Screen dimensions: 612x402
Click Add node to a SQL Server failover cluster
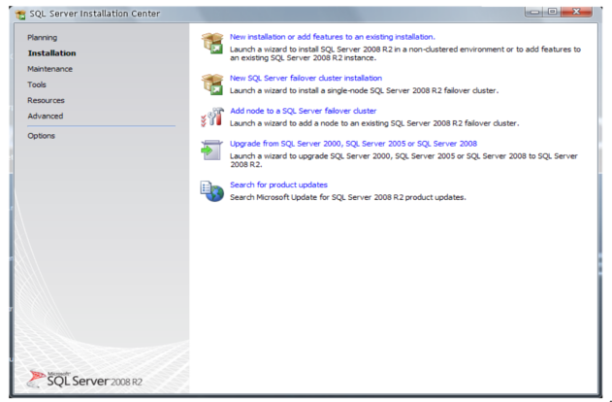click(304, 111)
